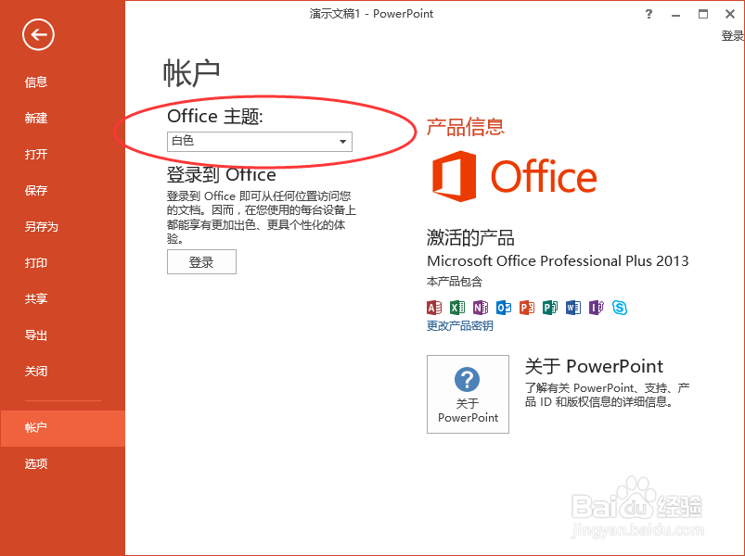Click the 帐户 page title
The image size is (745, 556).
click(x=191, y=73)
